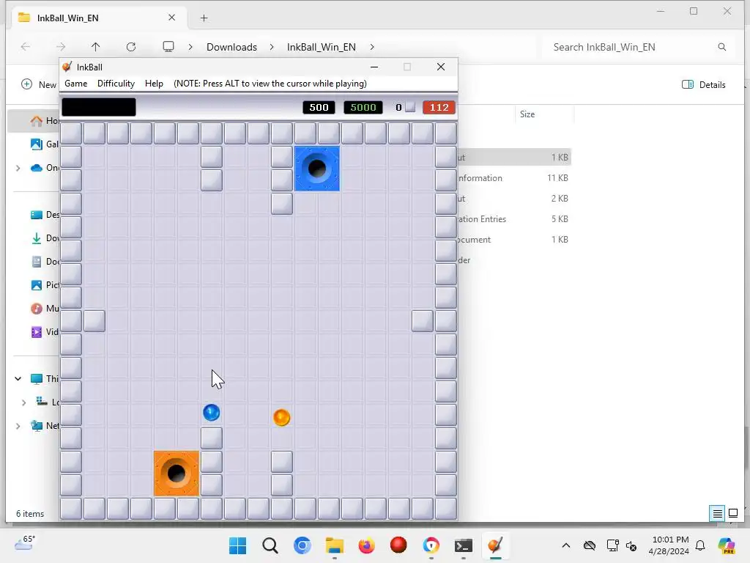Expand chevron between Downloads and InkBall_Win_EN
Screen dimensions: 750x563
pos(272,47)
